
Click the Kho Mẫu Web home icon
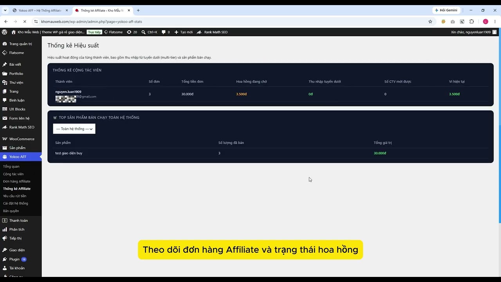14,32
